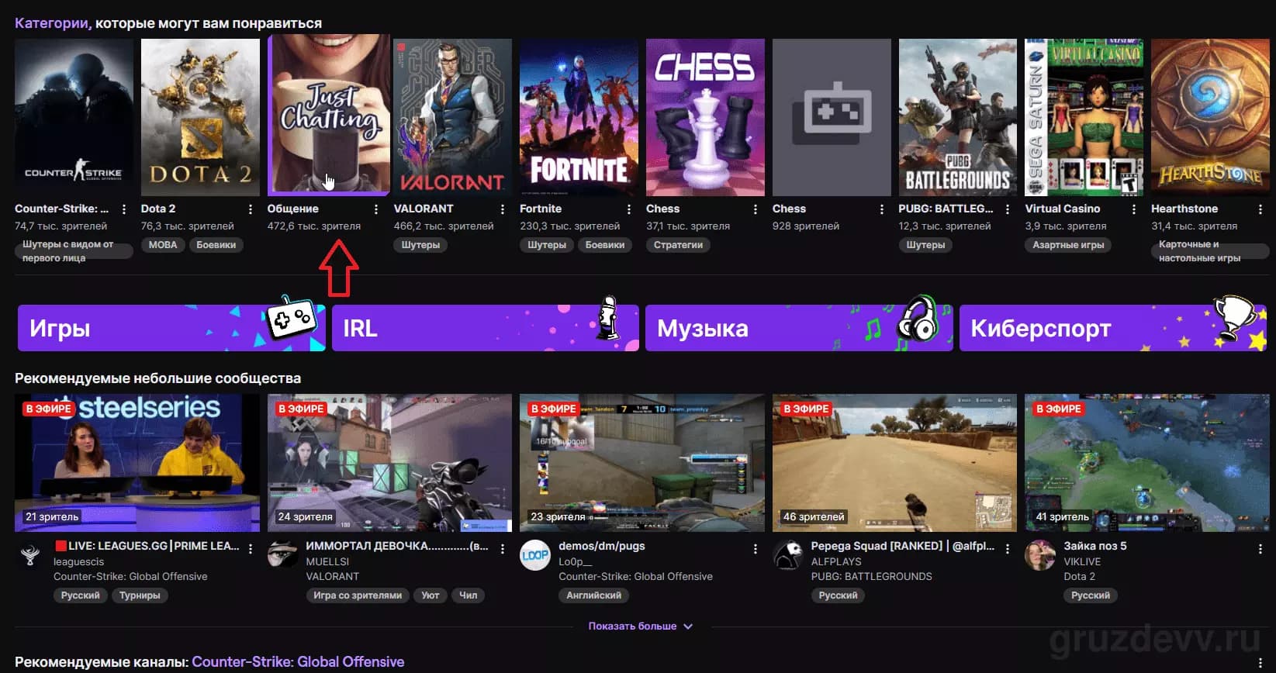This screenshot has height=673, width=1276.
Task: Open the Chess cover with chess pieces
Action: point(705,117)
